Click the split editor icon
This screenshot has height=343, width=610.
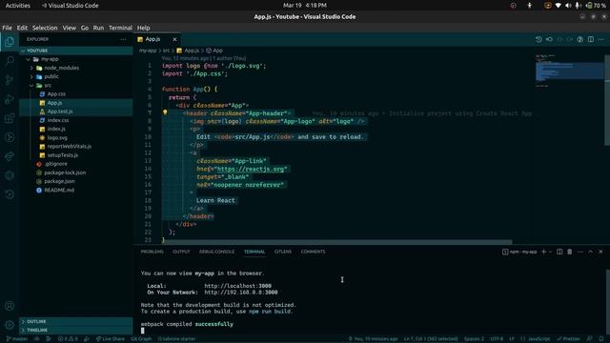tap(591, 39)
